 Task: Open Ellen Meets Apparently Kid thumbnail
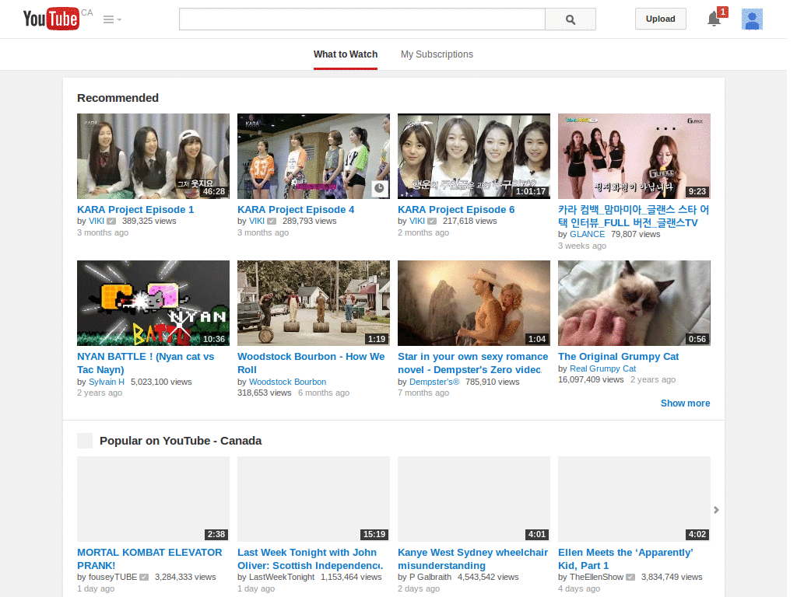point(634,499)
